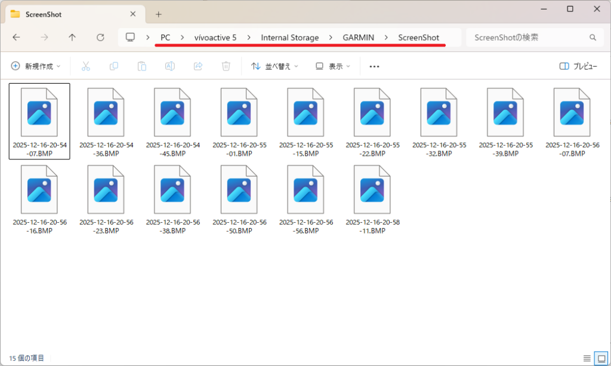Click the Delete trash can icon
Viewport: 611px width, 366px height.
[226, 66]
